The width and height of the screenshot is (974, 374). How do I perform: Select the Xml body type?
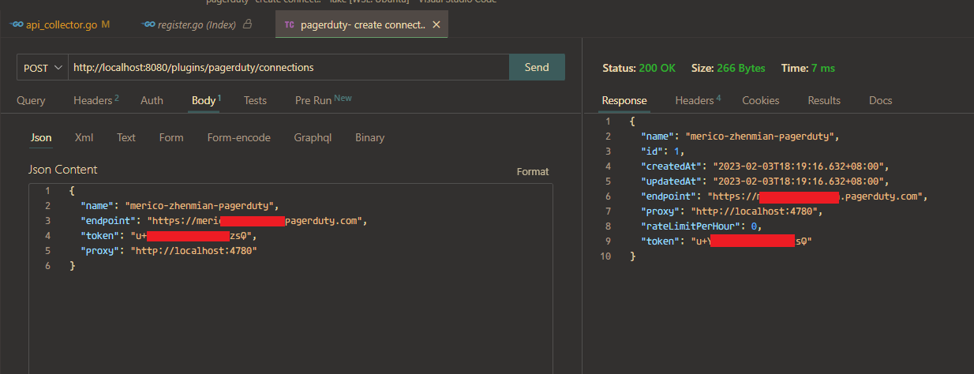(x=84, y=137)
